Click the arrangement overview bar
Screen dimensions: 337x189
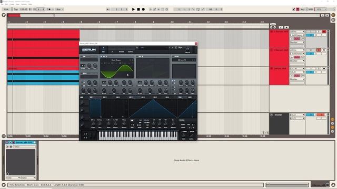click(164, 15)
